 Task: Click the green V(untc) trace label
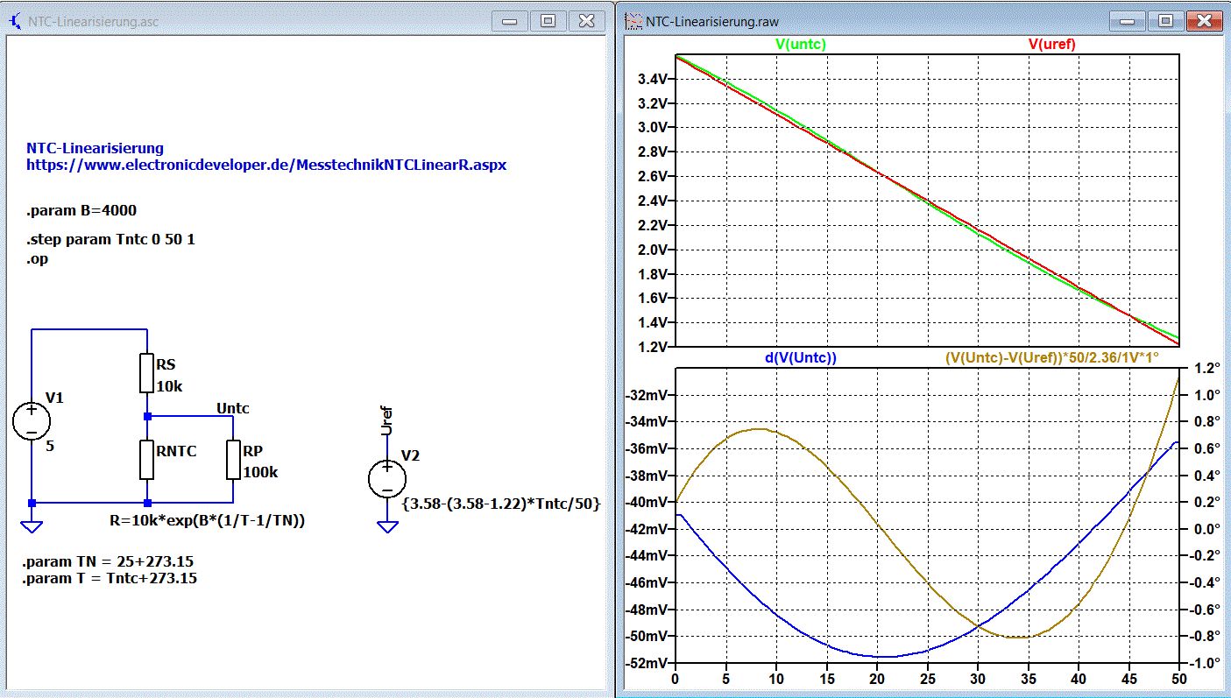[800, 44]
